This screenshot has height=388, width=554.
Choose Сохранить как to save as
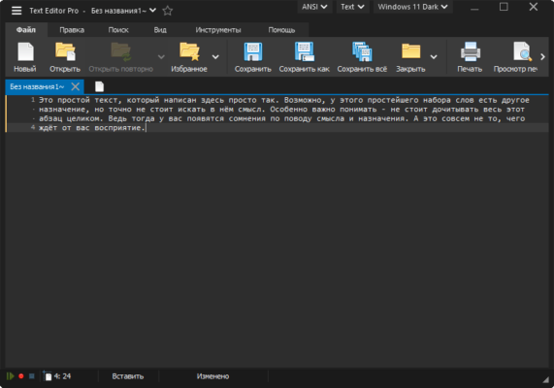[x=305, y=57]
